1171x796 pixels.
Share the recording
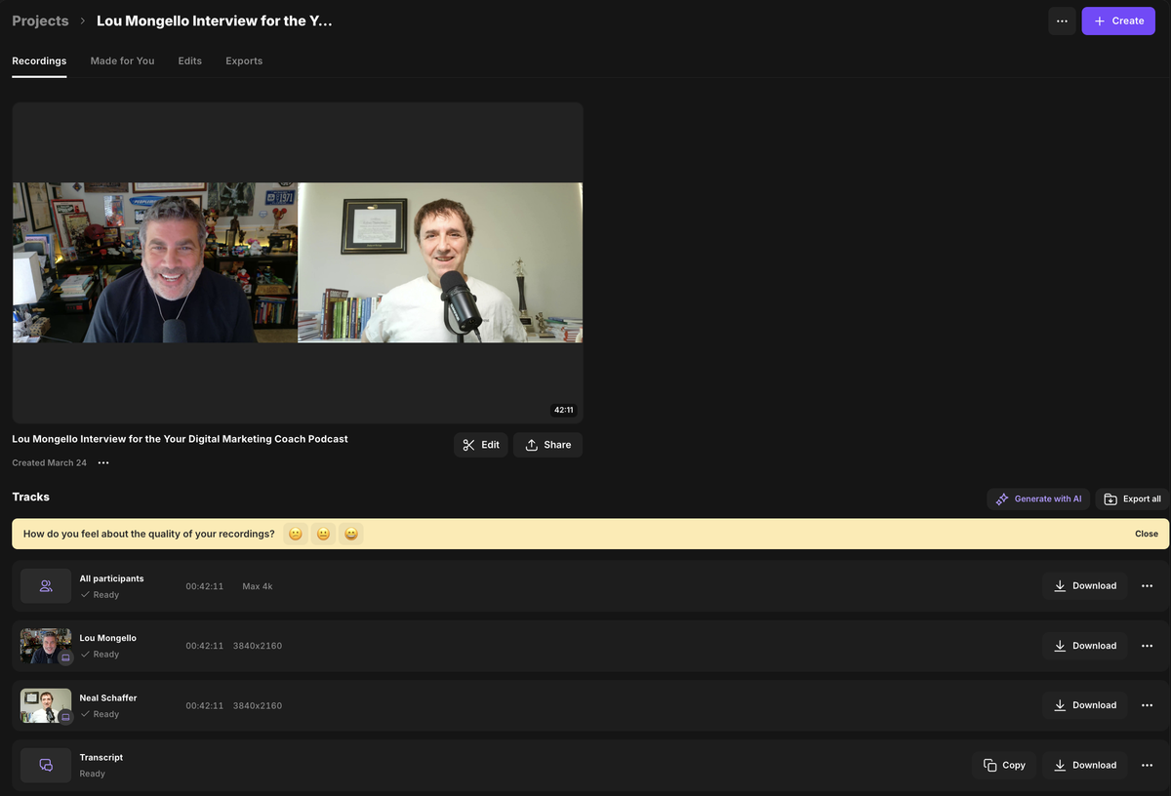tap(547, 445)
